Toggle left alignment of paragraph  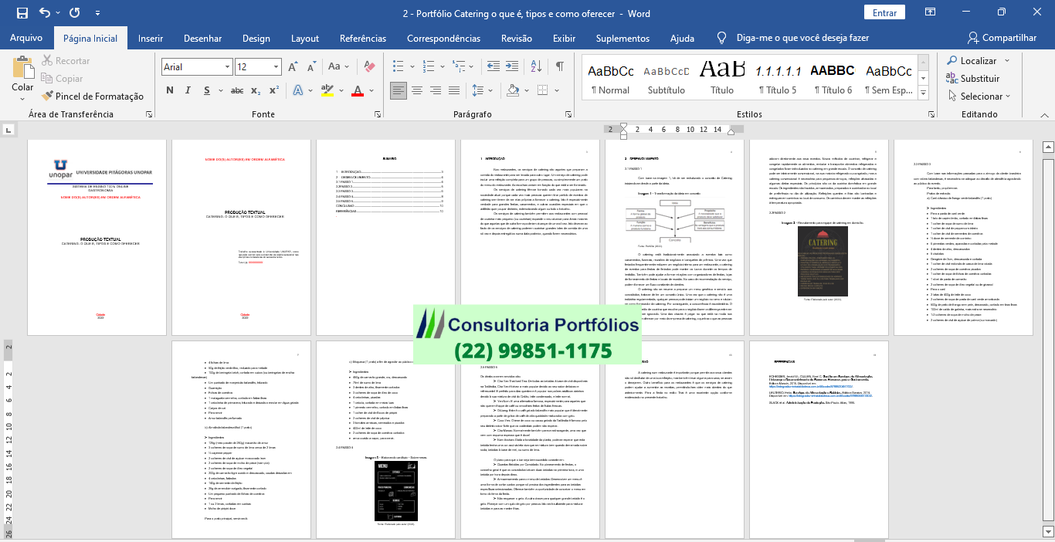[399, 90]
